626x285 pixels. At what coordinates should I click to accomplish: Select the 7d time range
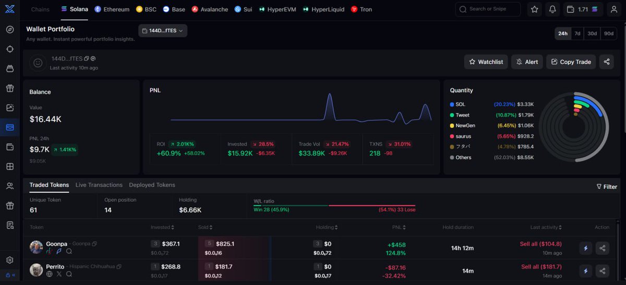(x=577, y=33)
